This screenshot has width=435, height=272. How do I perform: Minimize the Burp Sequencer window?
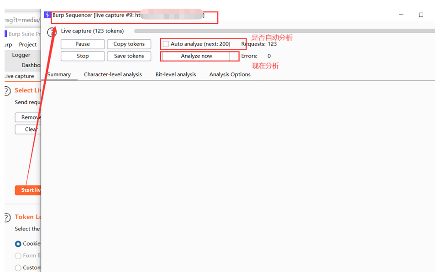pos(401,15)
